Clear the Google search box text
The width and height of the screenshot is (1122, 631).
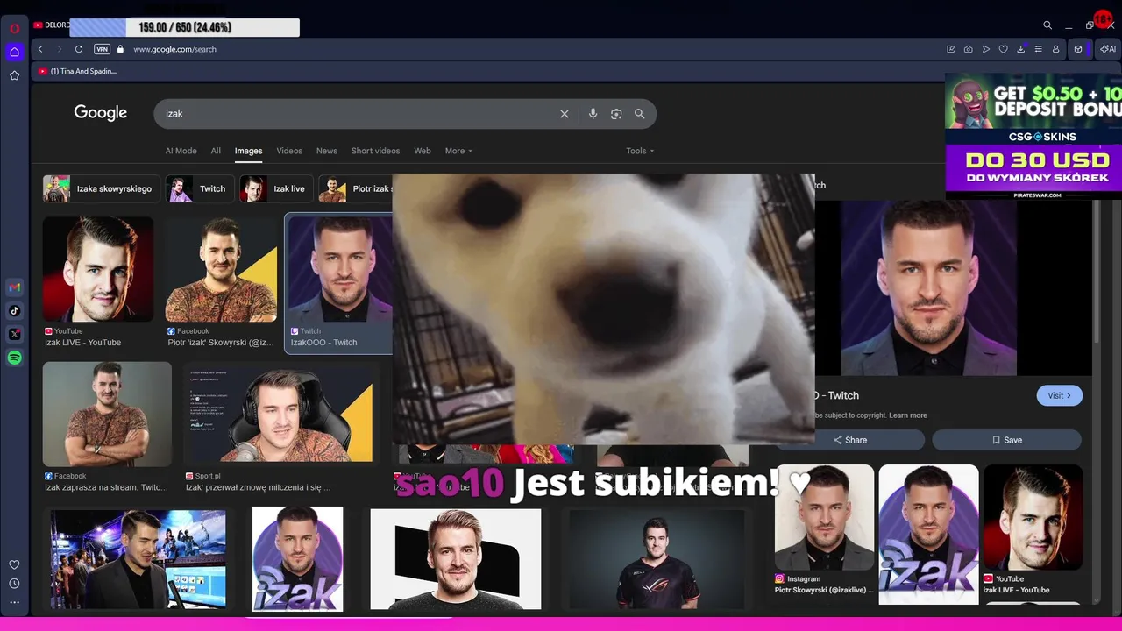click(x=565, y=114)
